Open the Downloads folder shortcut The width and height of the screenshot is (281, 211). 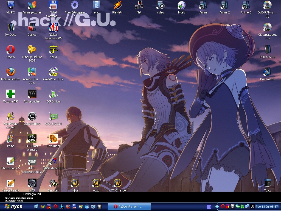pyautogui.click(x=267, y=72)
